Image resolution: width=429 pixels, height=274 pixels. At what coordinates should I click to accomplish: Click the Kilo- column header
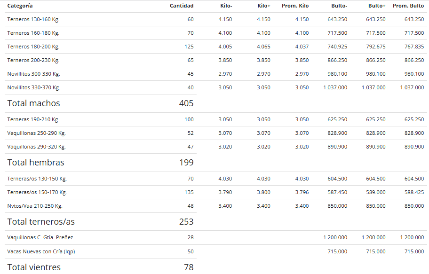click(x=226, y=6)
